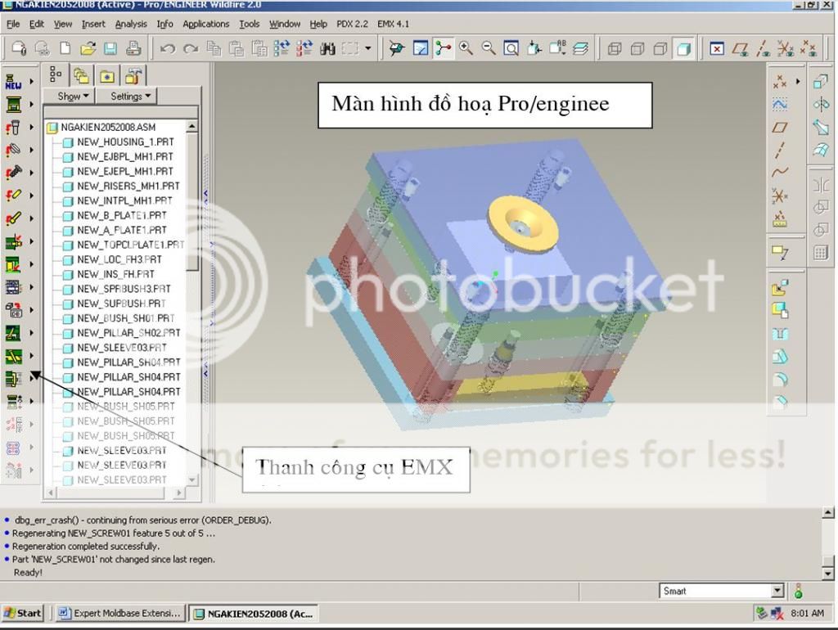Click the Assemble component icon on right
This screenshot has width=838, height=630.
(x=780, y=287)
